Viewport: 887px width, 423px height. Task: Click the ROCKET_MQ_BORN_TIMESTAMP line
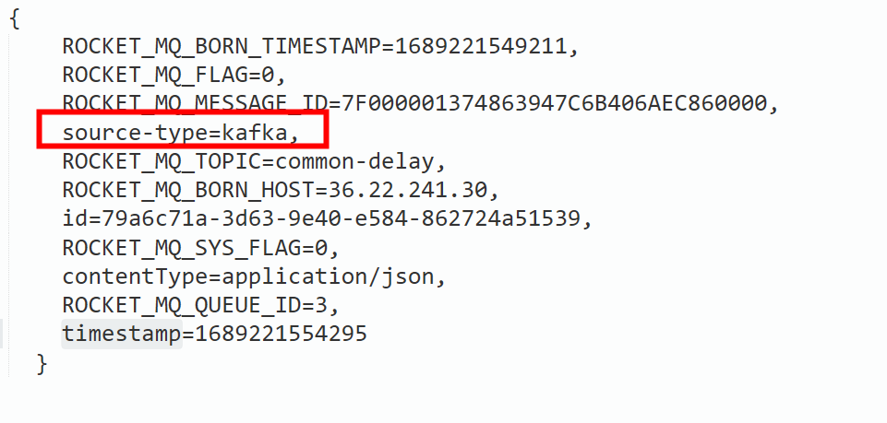point(321,46)
